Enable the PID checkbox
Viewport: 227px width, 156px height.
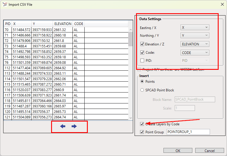(x=142, y=61)
